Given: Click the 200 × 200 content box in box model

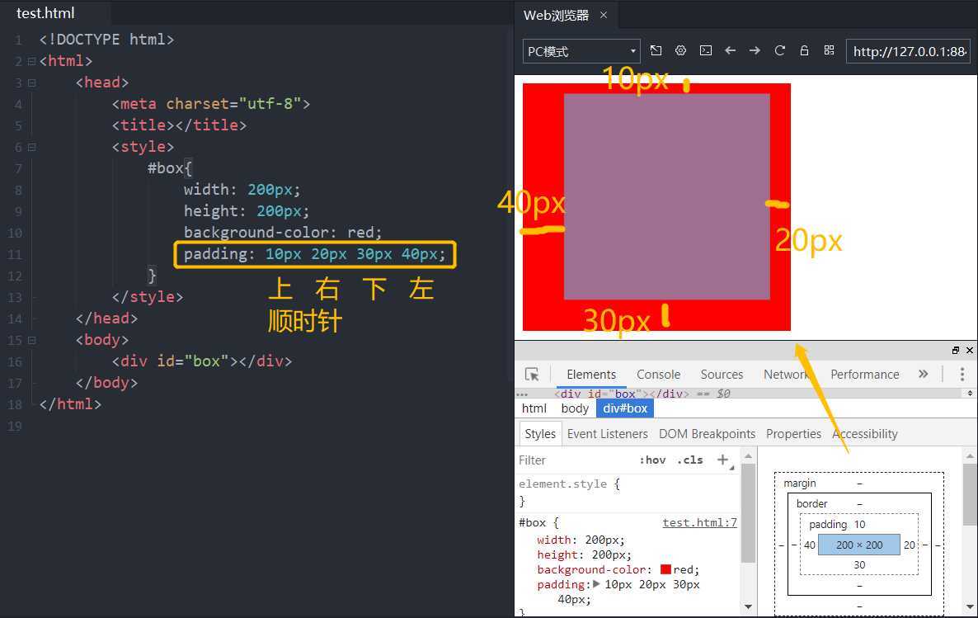Looking at the screenshot, I should tap(859, 545).
